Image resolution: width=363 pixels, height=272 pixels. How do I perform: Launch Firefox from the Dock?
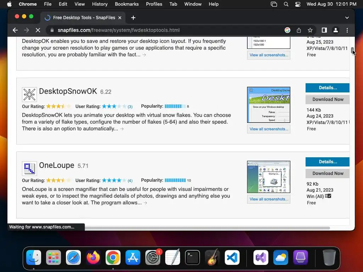coord(93,257)
